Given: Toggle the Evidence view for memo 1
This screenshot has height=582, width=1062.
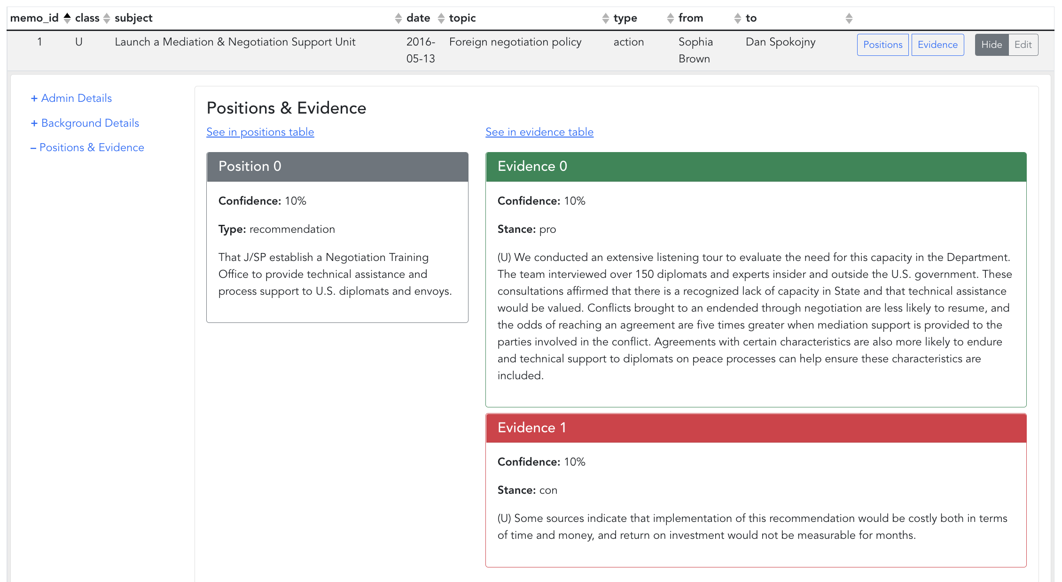Looking at the screenshot, I should (x=937, y=45).
